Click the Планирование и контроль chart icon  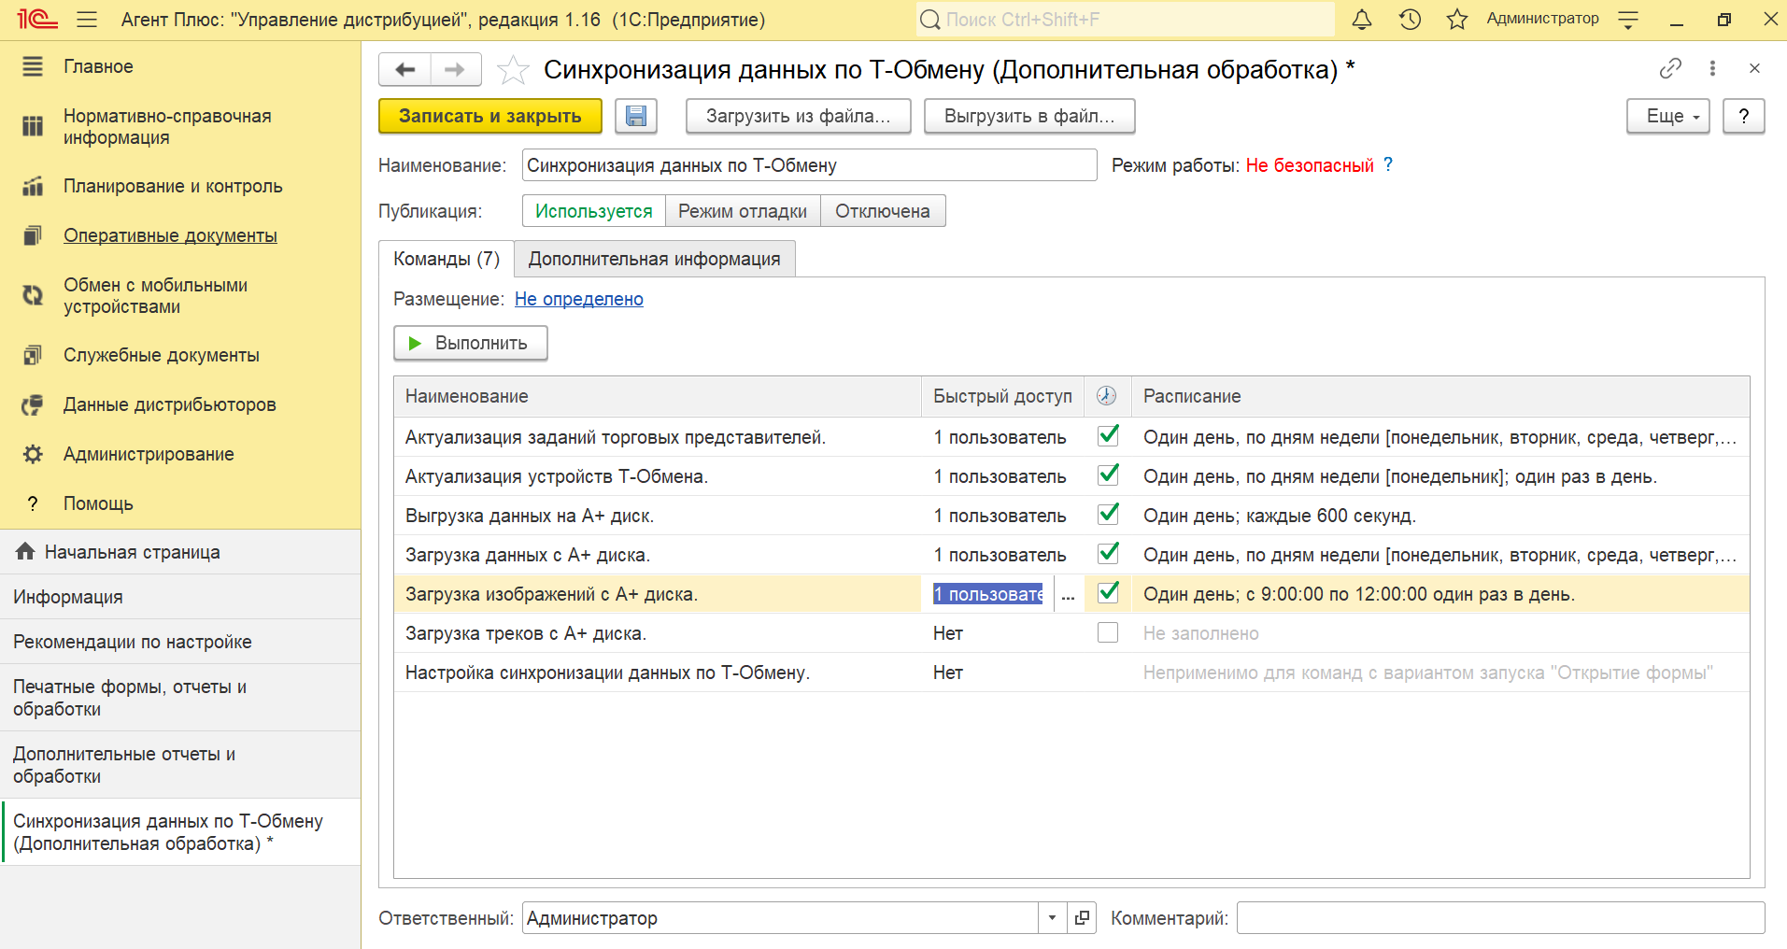(33, 186)
